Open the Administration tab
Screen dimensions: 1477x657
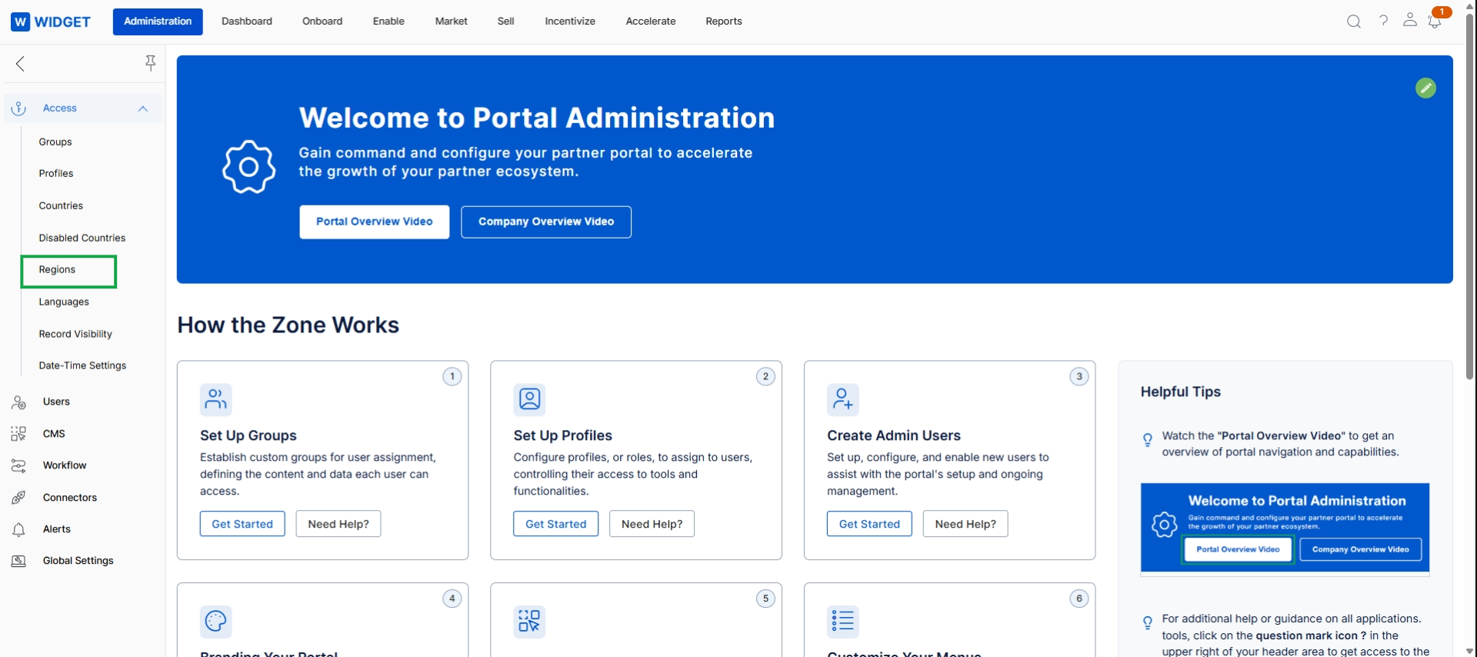[x=158, y=22]
